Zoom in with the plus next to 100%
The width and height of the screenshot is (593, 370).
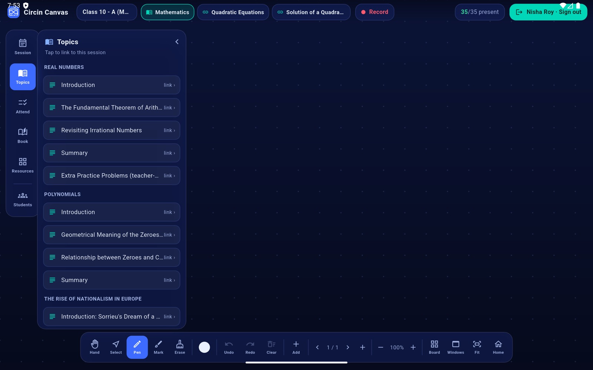pos(413,347)
